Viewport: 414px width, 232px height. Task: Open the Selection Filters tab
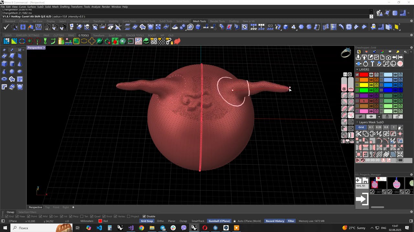27,212
